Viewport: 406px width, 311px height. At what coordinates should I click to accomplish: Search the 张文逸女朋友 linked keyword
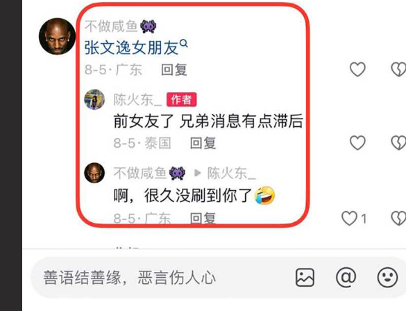[x=136, y=48]
